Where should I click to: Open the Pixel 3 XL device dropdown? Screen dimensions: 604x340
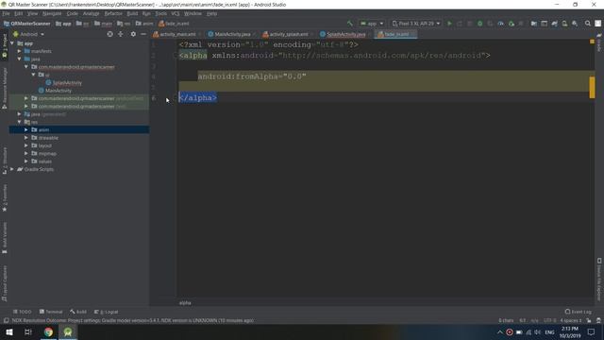[415, 24]
